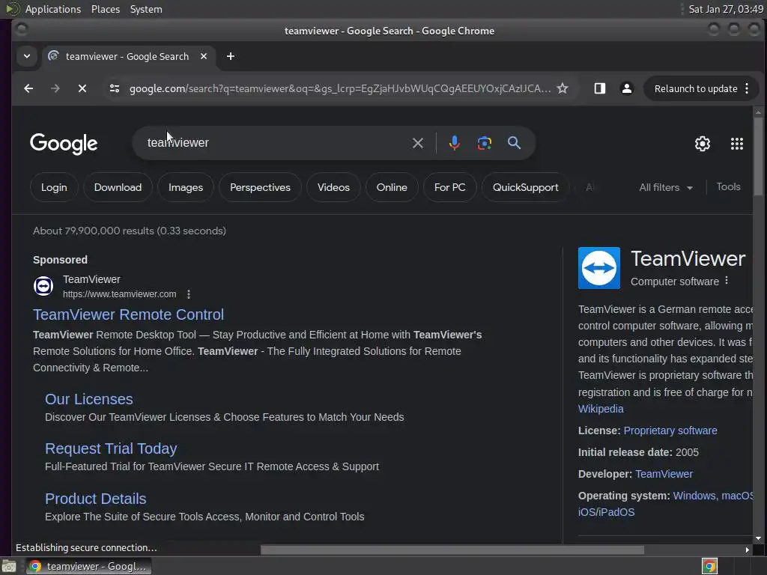The image size is (767, 575).
Task: Click the clock showing Sat Jan 27
Action: coord(726,9)
